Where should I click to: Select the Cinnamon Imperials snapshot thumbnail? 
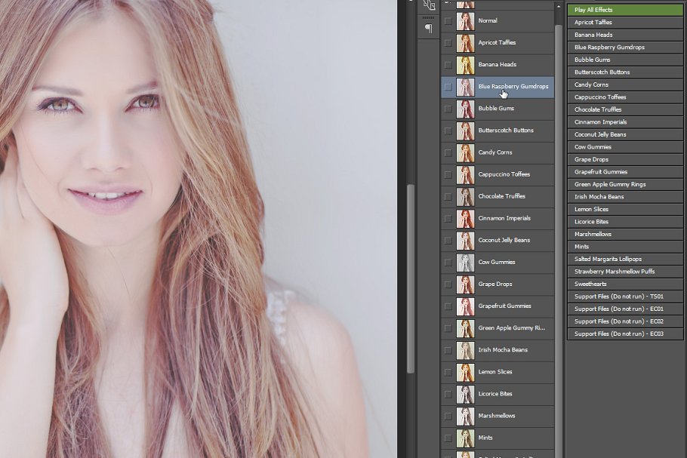[x=465, y=219]
